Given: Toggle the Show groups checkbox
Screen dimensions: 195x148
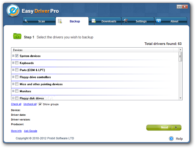Looking at the screenshot, I should [40, 104].
